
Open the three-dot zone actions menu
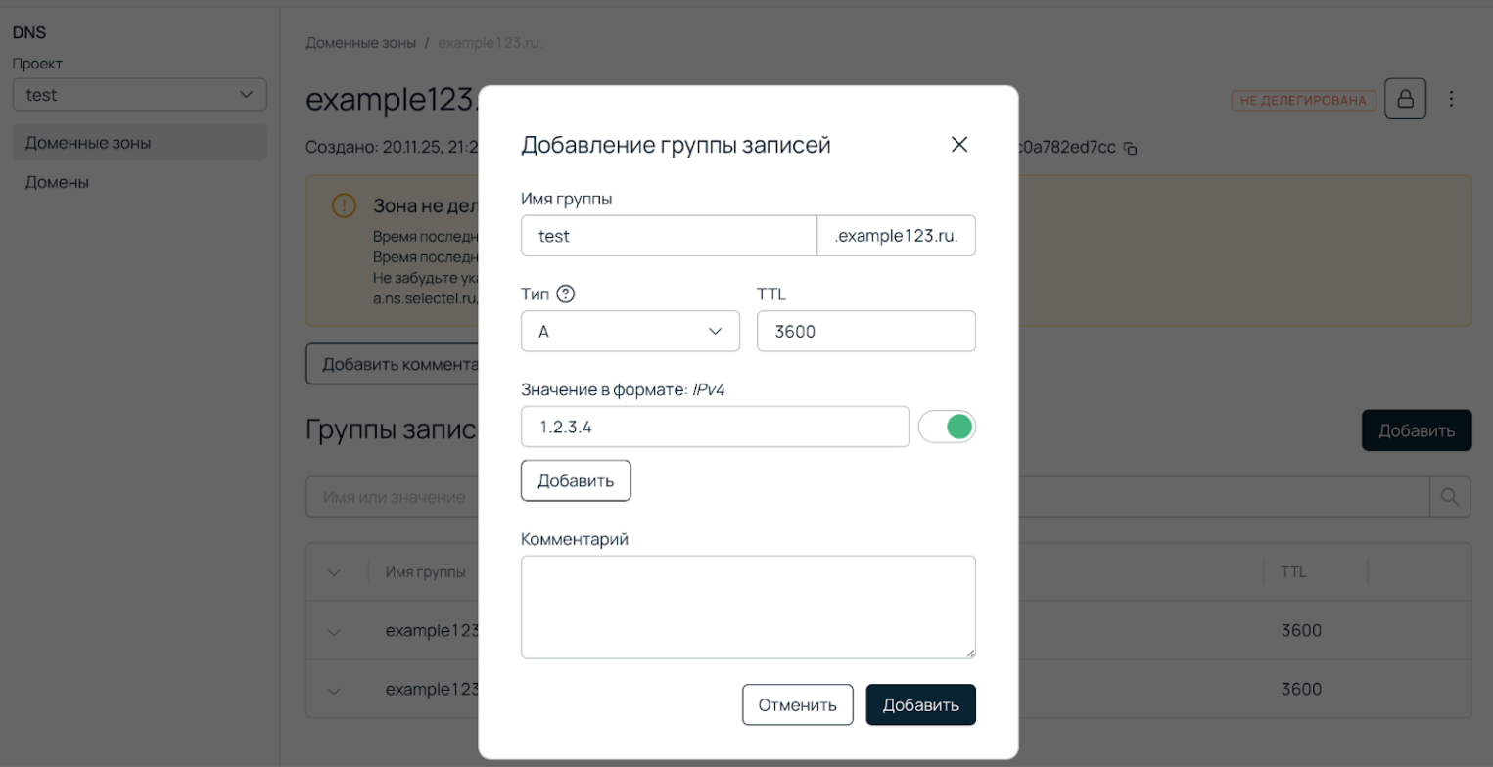(1451, 98)
